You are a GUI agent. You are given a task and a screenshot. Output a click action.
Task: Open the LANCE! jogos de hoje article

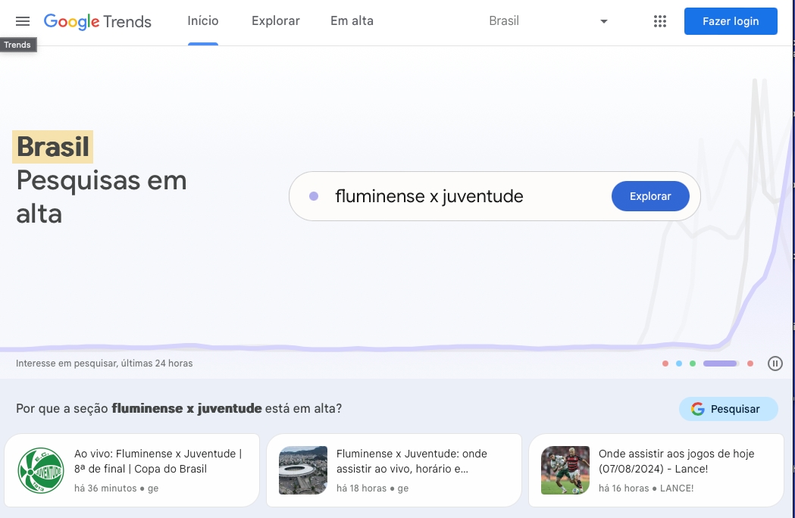click(x=656, y=470)
